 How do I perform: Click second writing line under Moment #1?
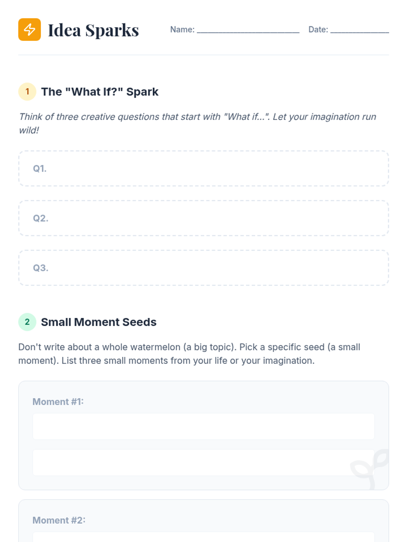(x=203, y=462)
